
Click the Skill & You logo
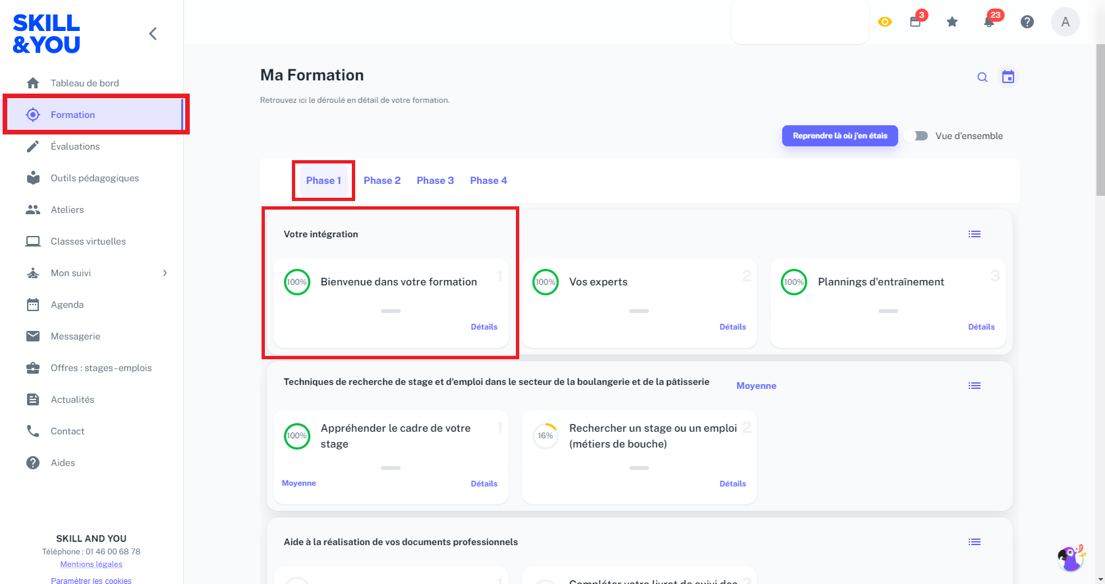46,34
